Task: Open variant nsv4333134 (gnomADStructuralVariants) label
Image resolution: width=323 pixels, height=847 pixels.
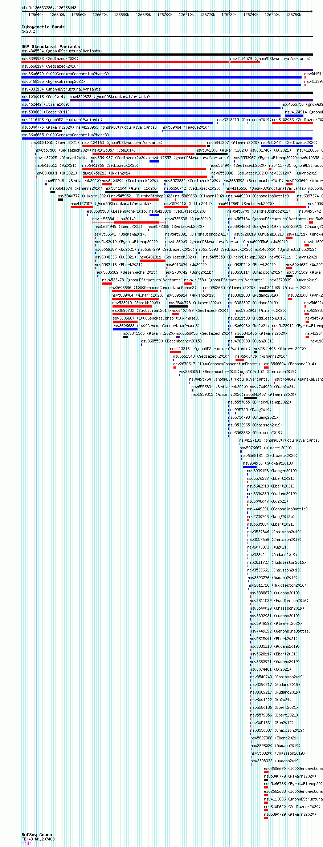Action: click(x=62, y=89)
